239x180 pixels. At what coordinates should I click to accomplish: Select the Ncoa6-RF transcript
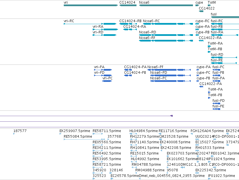pyautogui.click(x=166, y=41)
